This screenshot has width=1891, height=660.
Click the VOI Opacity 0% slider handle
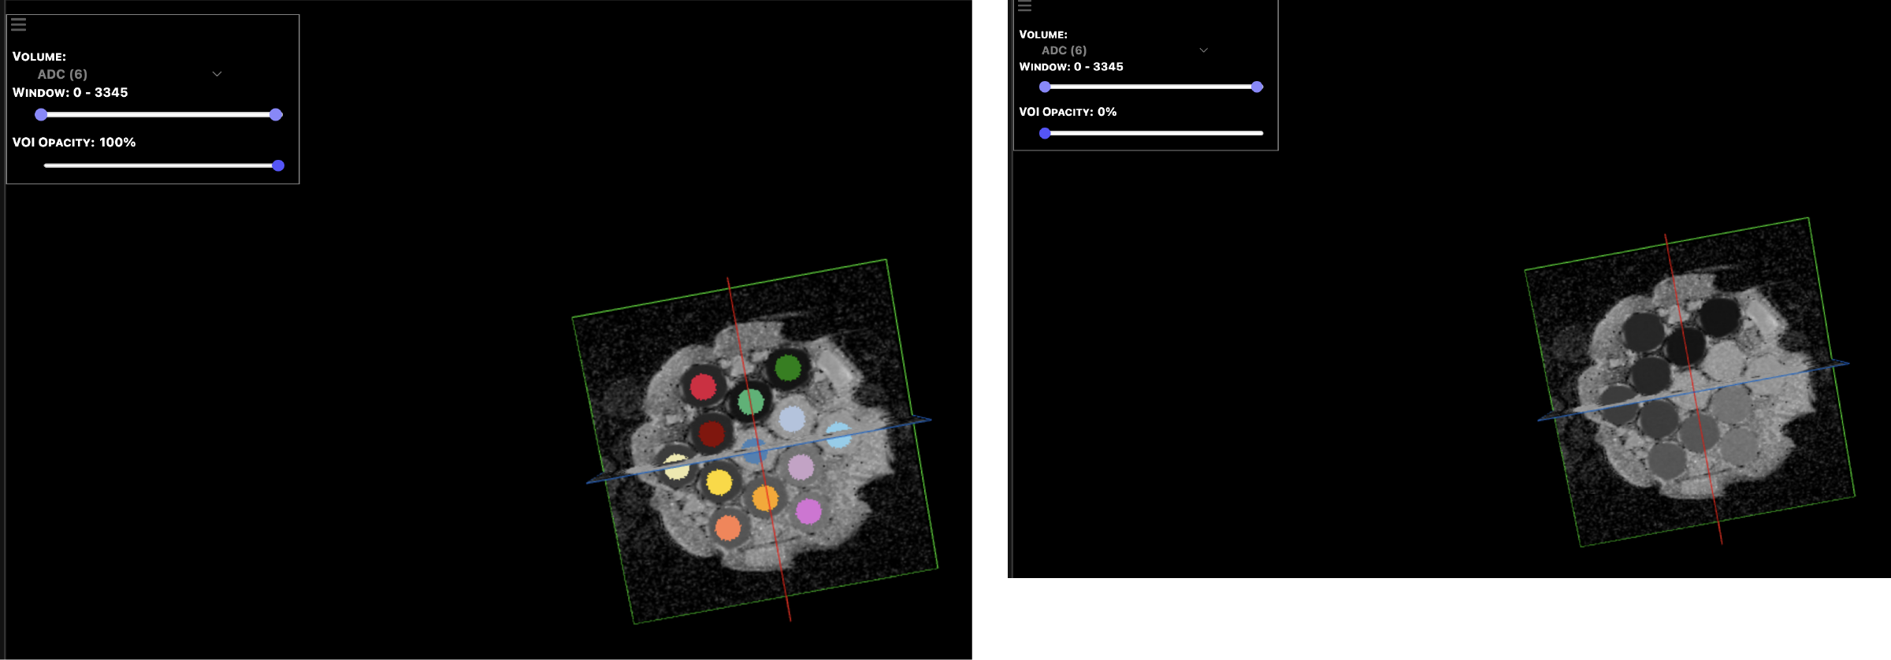pos(1045,133)
